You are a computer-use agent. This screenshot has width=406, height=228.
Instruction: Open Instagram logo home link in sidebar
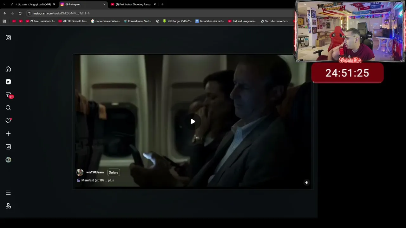click(8, 38)
